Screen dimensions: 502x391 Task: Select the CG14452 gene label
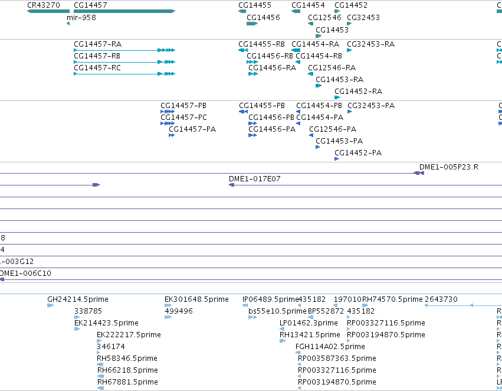tap(351, 5)
